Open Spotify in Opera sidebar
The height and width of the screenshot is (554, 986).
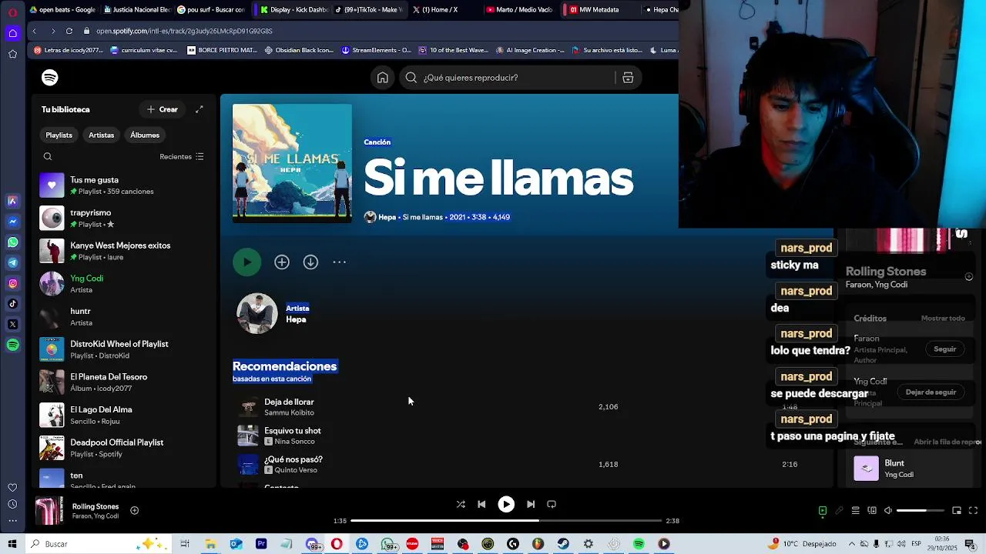[12, 345]
